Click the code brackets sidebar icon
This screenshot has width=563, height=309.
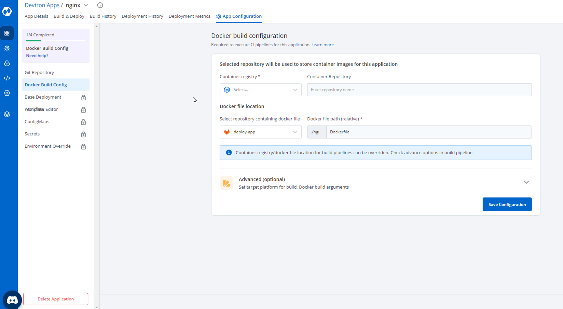pyautogui.click(x=7, y=78)
